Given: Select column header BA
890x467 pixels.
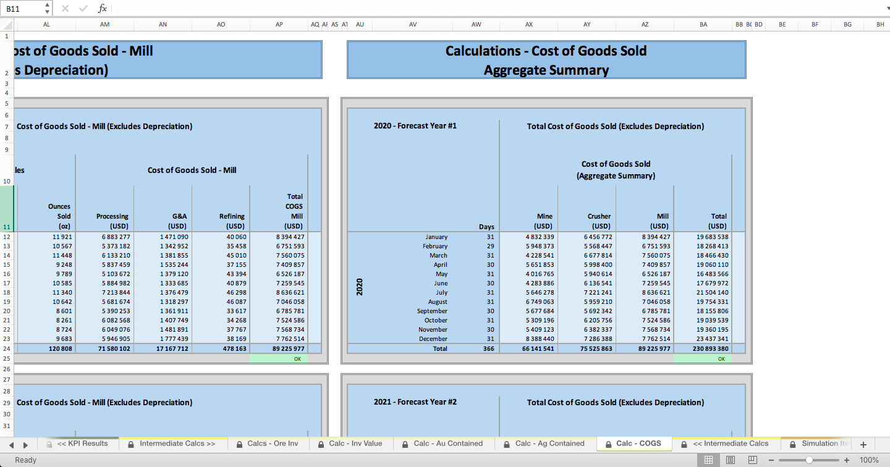Looking at the screenshot, I should coord(703,24).
